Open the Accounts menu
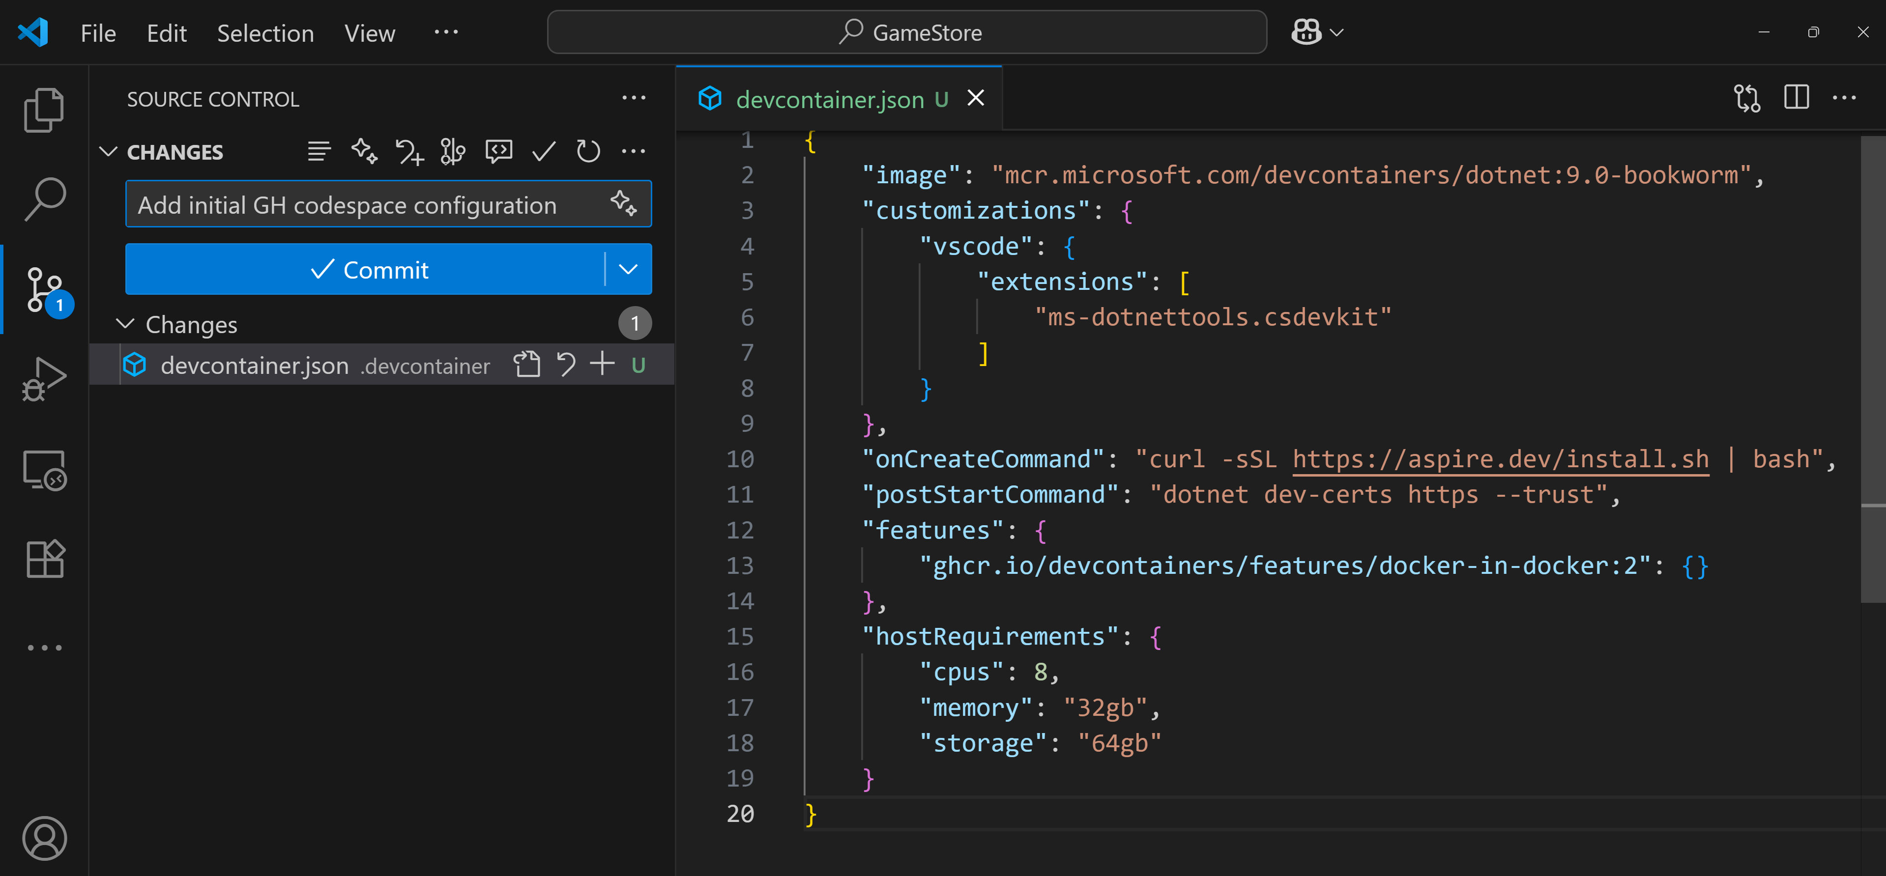The width and height of the screenshot is (1886, 876). tap(44, 838)
